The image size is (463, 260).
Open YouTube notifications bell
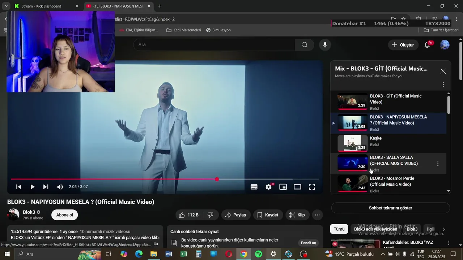pyautogui.click(x=428, y=45)
